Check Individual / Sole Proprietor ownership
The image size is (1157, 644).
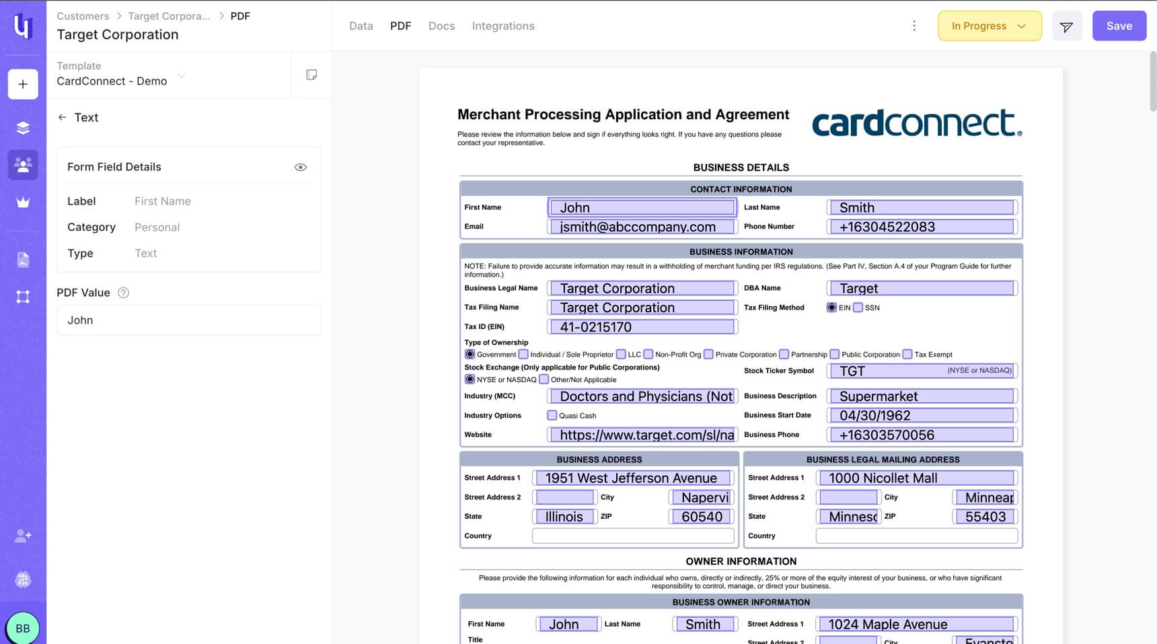(523, 354)
